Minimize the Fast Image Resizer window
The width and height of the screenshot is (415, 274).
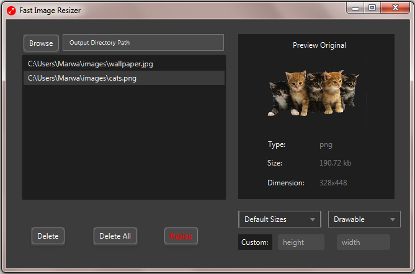355,8
